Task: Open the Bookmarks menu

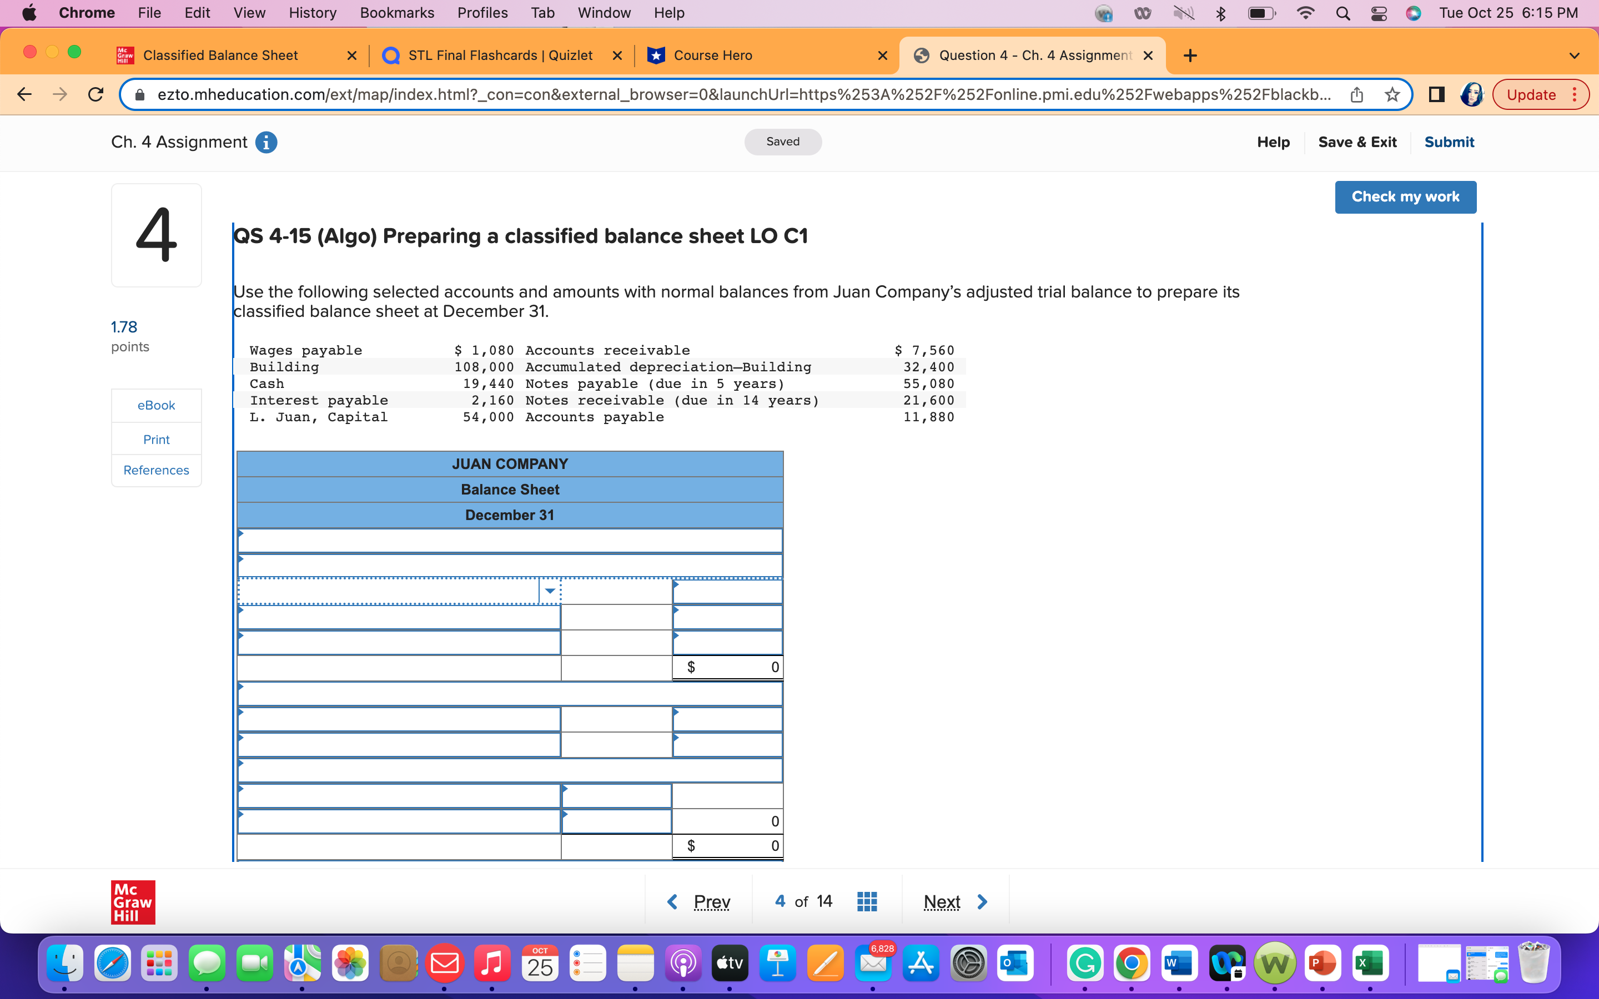Action: point(397,13)
